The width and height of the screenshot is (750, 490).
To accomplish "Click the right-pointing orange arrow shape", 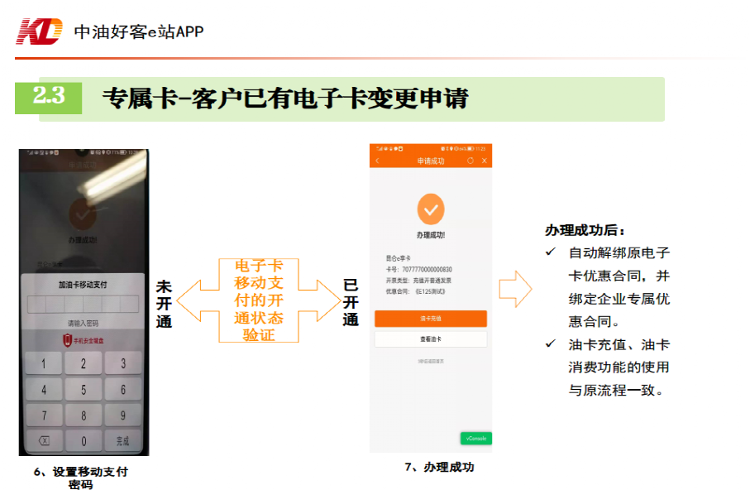I will pos(515,289).
